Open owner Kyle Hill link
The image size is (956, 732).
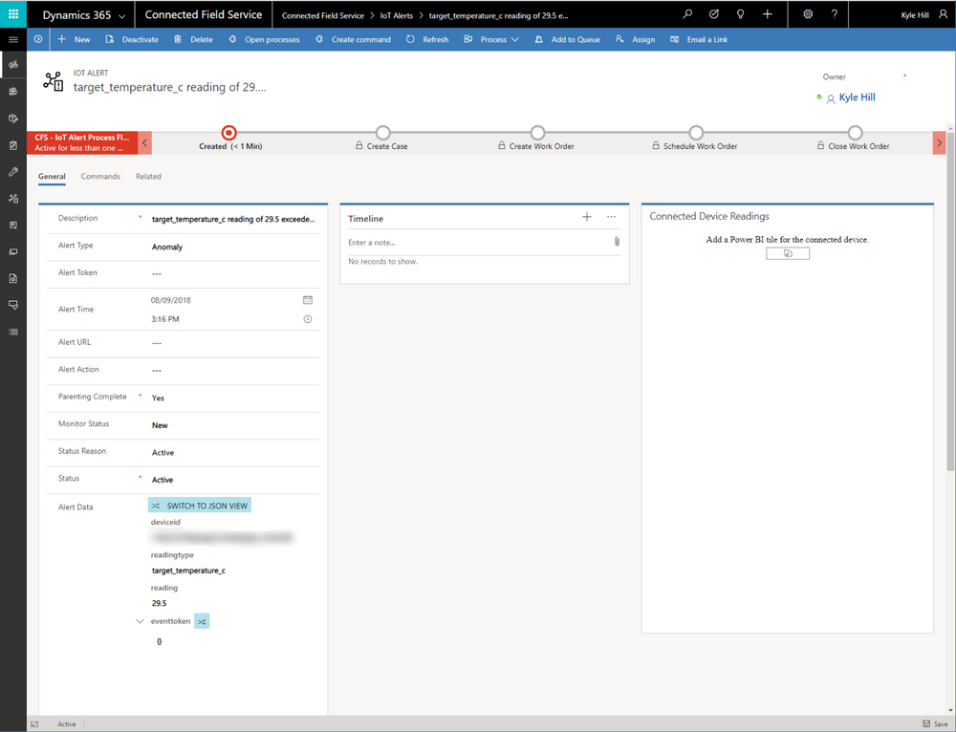click(x=857, y=97)
